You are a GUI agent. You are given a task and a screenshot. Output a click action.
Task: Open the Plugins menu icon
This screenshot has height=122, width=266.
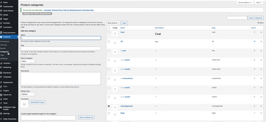pyautogui.click(x=2, y=90)
